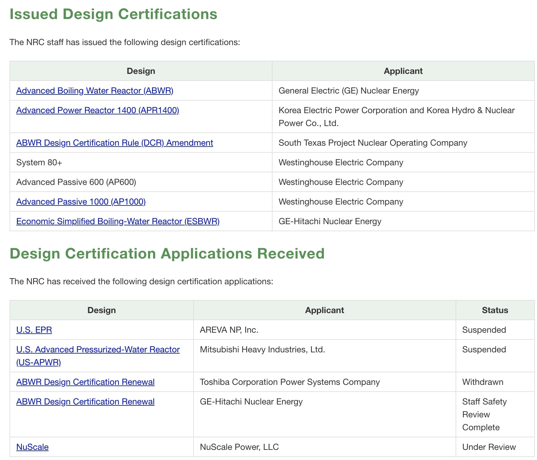Click the Status column header
Viewport: 537px width, 460px height.
tap(495, 310)
